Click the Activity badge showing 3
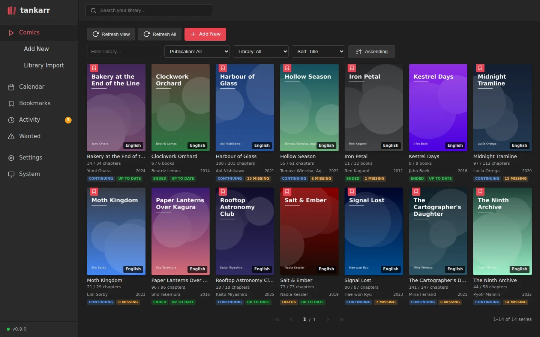Viewport: 540px width, 337px height. pos(68,120)
